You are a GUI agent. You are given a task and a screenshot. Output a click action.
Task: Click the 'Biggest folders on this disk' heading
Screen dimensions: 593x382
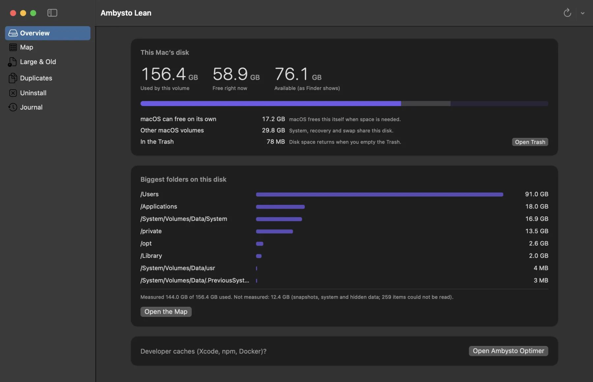pyautogui.click(x=184, y=179)
